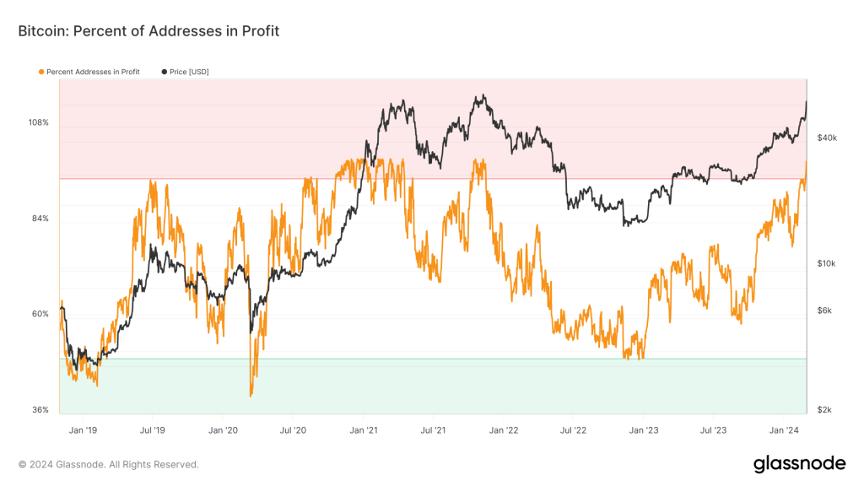This screenshot has height=486, width=864.
Task: Toggle the Price [USD] series label
Action: coord(189,72)
